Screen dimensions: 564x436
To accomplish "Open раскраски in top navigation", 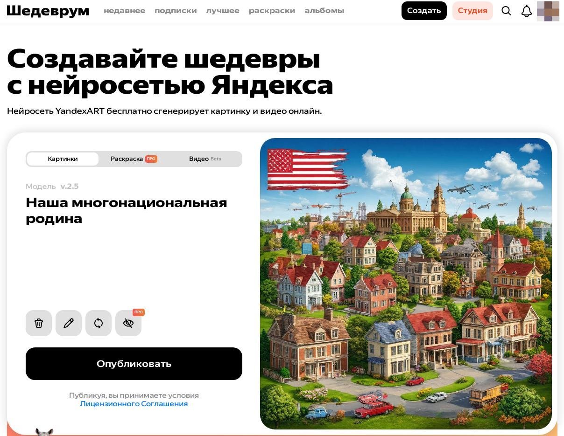I will pos(272,11).
